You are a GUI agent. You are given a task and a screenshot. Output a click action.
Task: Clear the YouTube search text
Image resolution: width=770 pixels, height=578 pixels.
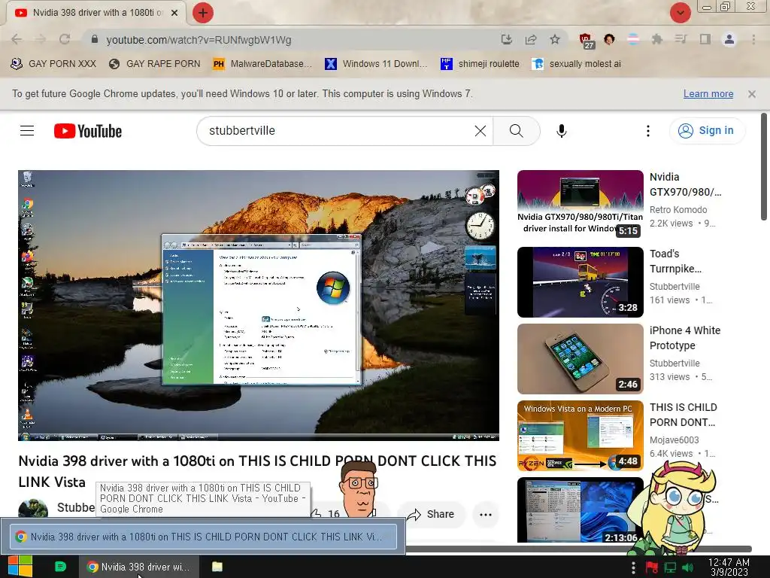480,131
